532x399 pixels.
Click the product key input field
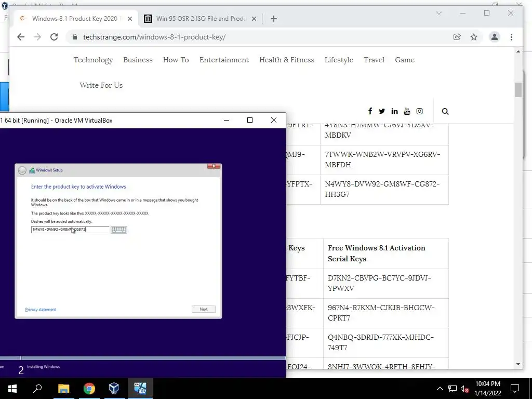[x=70, y=230]
